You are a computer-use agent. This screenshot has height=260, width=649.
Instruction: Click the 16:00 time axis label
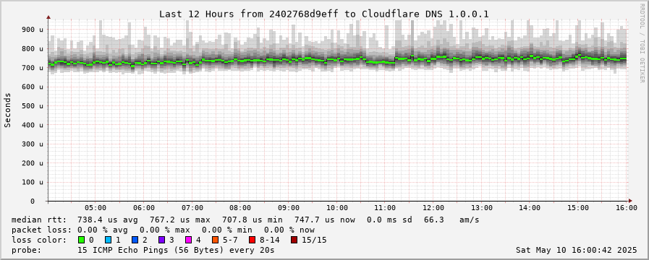point(627,208)
